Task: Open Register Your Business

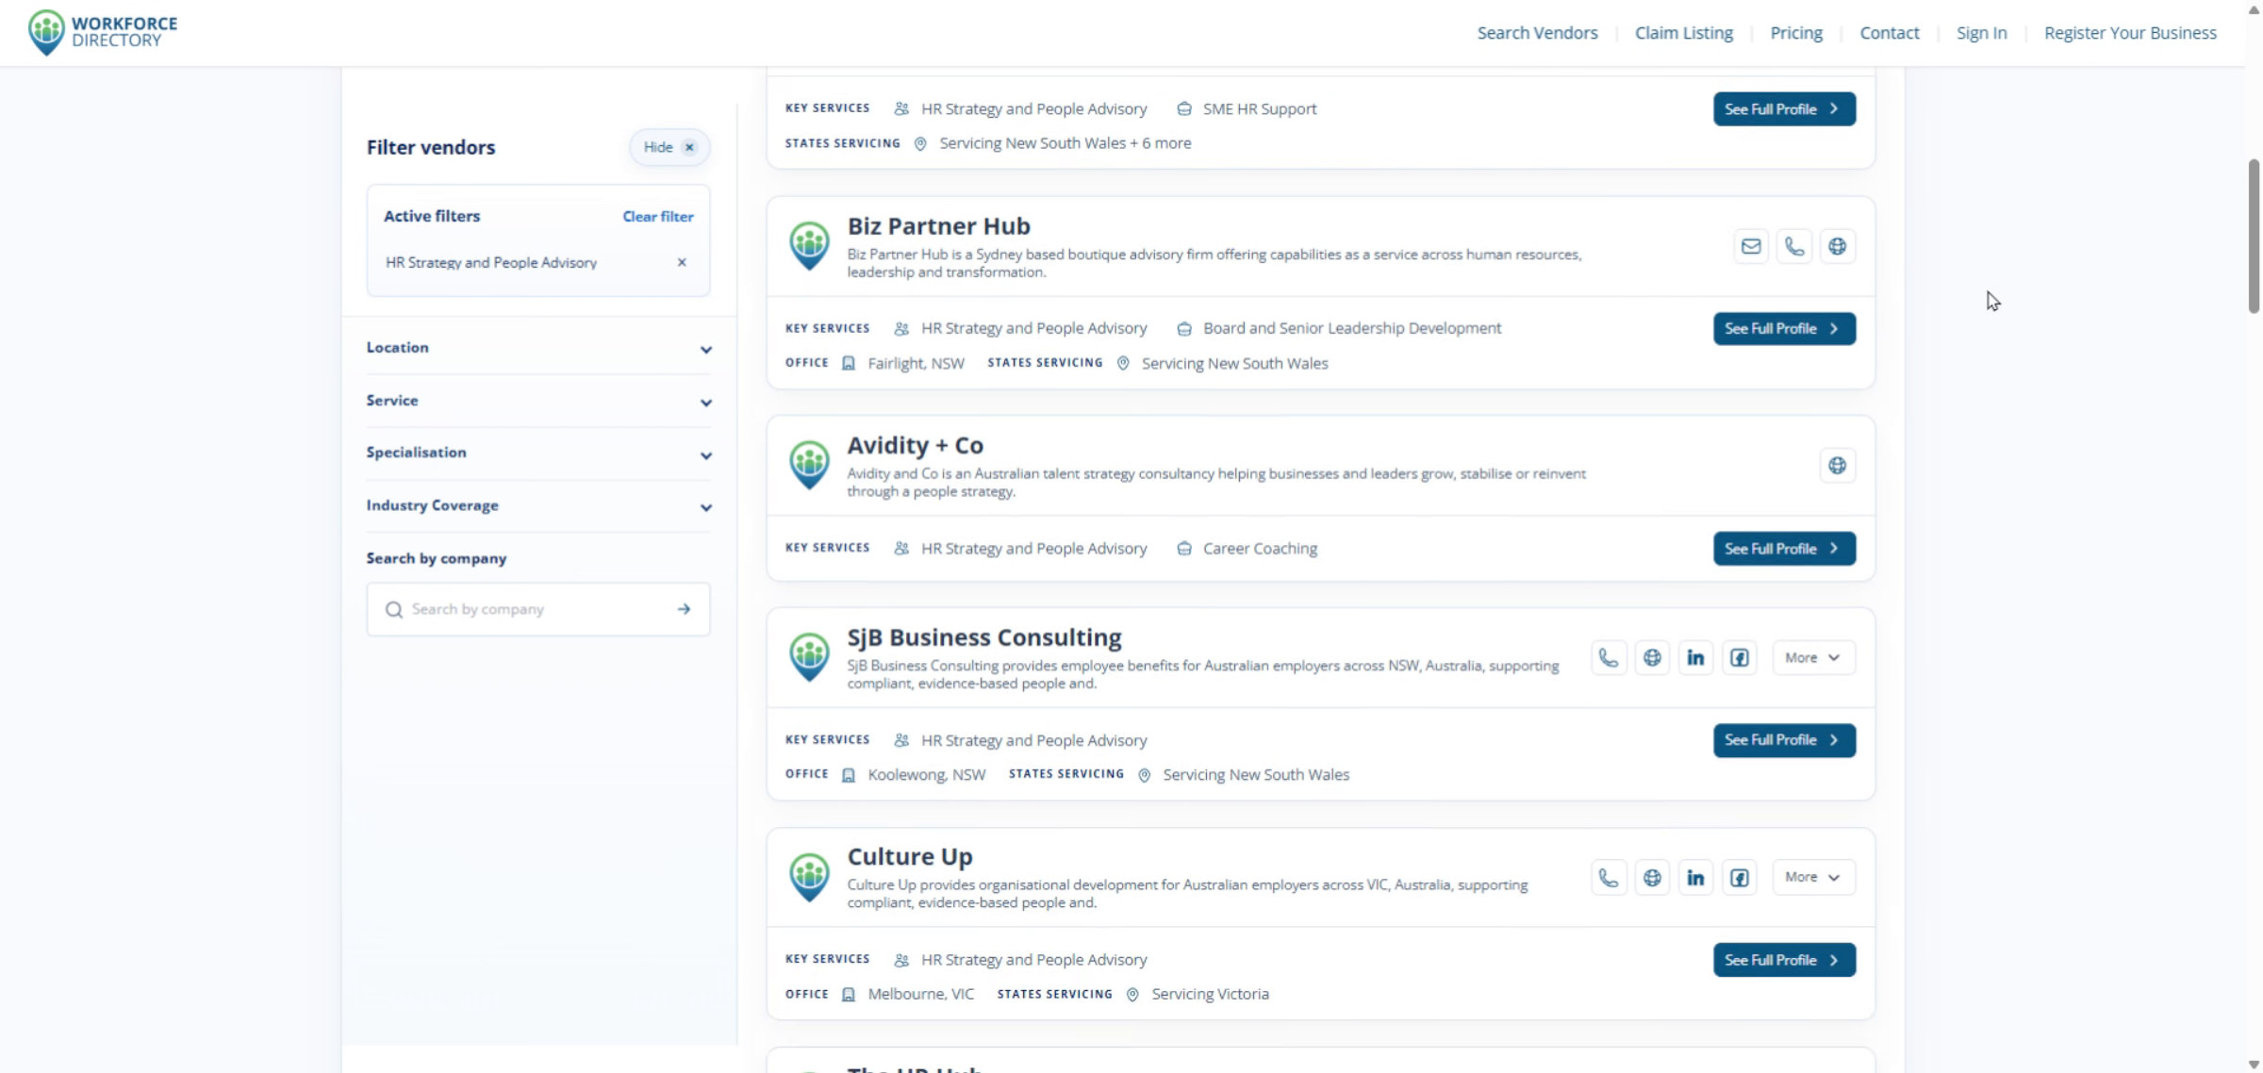Action: click(2130, 33)
